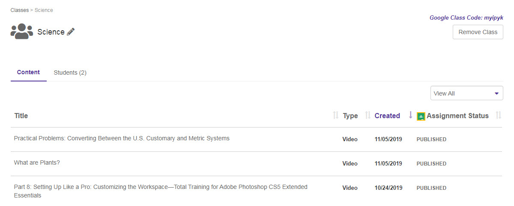514x206 pixels.
Task: Open the View All filter dropdown
Action: point(466,93)
